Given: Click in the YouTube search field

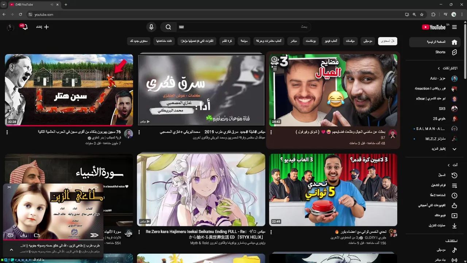Looking at the screenshot, I should pos(244,27).
